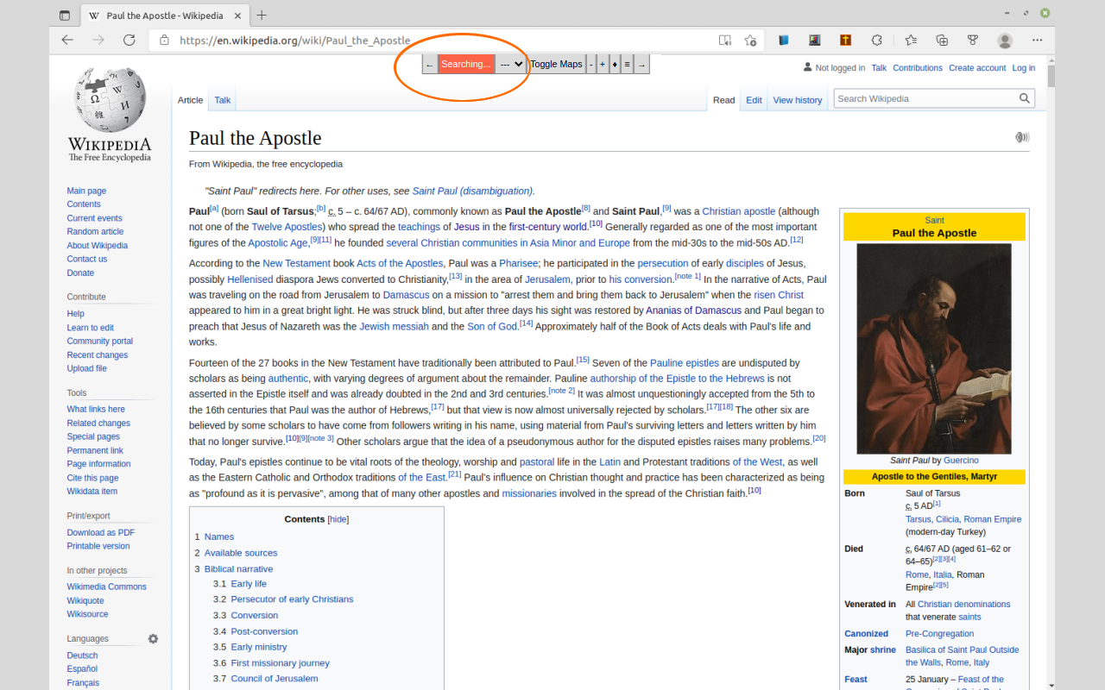
Task: Click Cite this page link
Action: (x=92, y=478)
